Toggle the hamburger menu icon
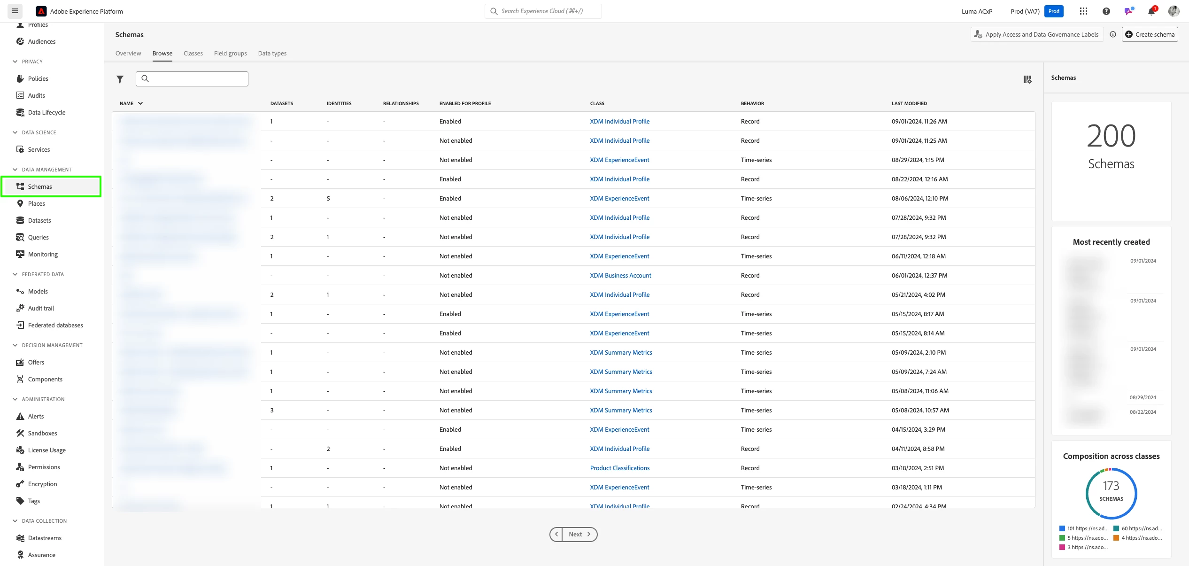The height and width of the screenshot is (566, 1189). pyautogui.click(x=15, y=11)
